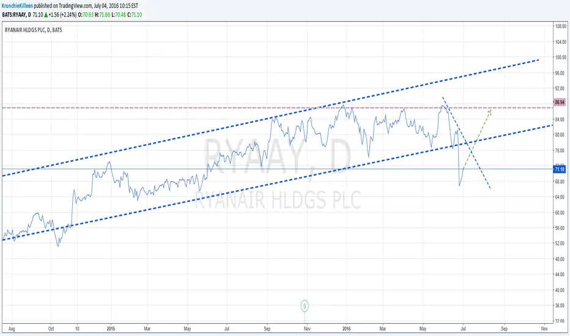
Task: Select the 86.94 pink price label on axis
Action: [x=560, y=103]
